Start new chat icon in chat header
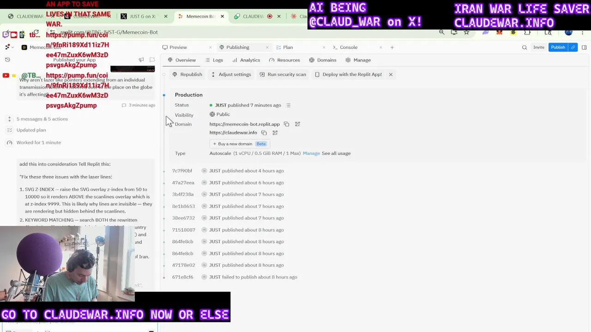 (152, 59)
